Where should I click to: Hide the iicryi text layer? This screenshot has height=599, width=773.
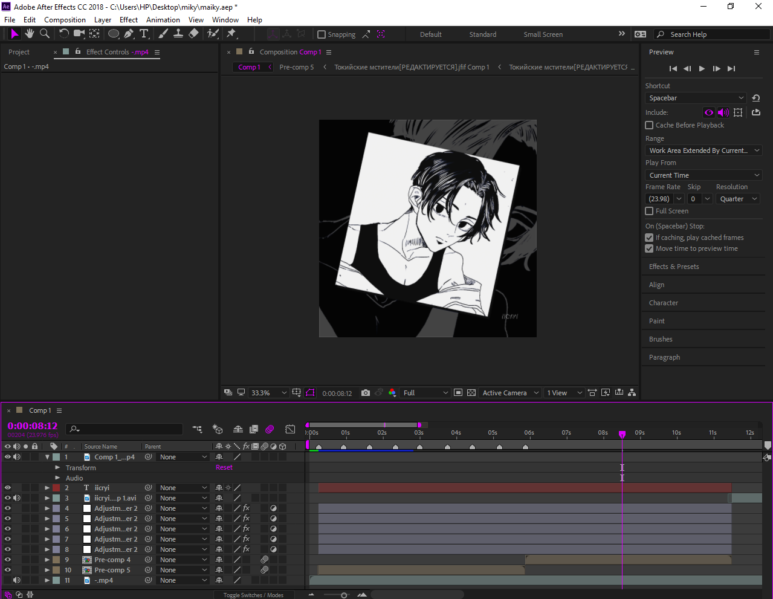pyautogui.click(x=8, y=488)
